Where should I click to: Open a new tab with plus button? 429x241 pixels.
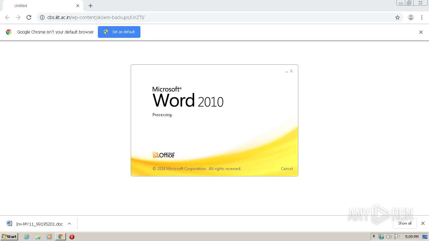[x=90, y=6]
